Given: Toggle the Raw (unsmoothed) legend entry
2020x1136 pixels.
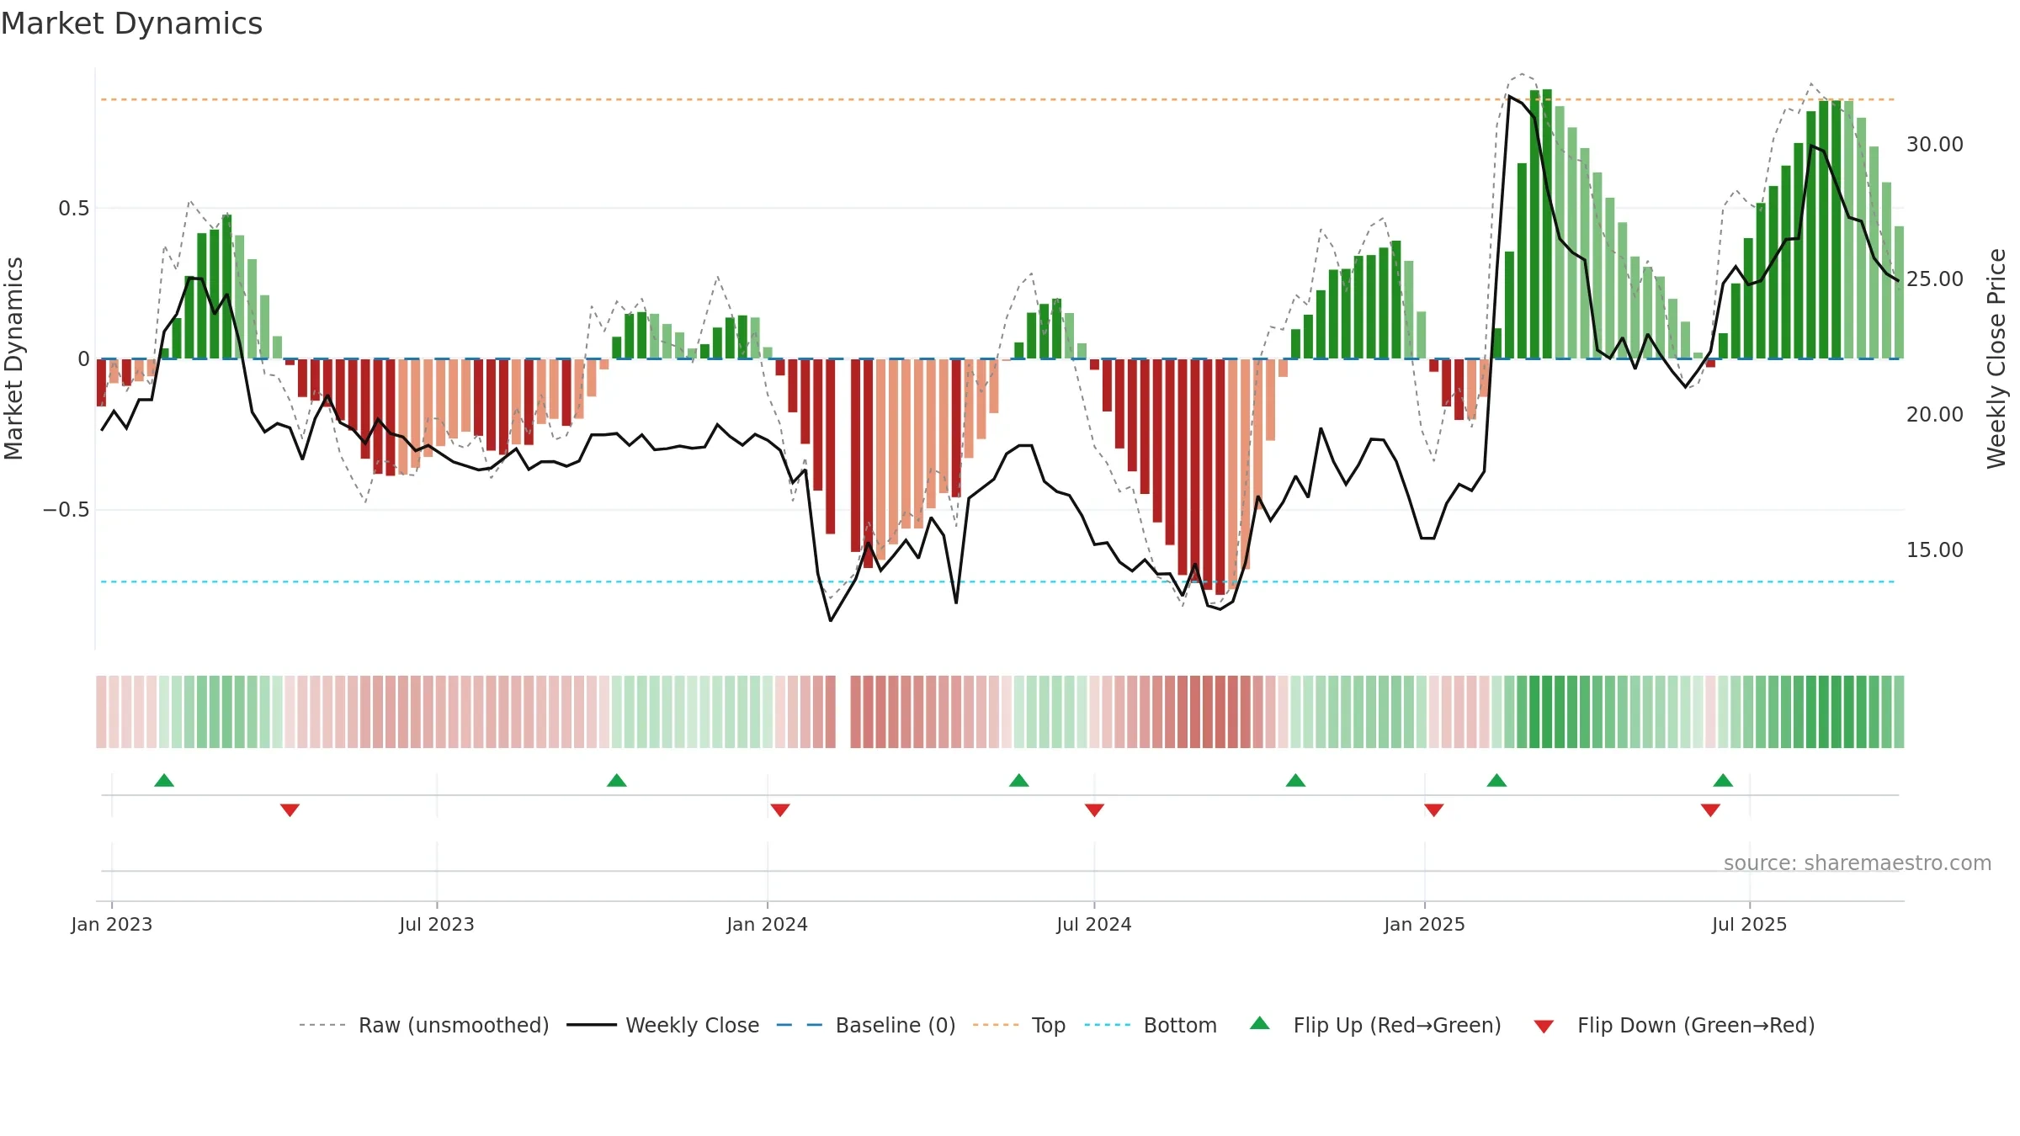Looking at the screenshot, I should 424,1025.
